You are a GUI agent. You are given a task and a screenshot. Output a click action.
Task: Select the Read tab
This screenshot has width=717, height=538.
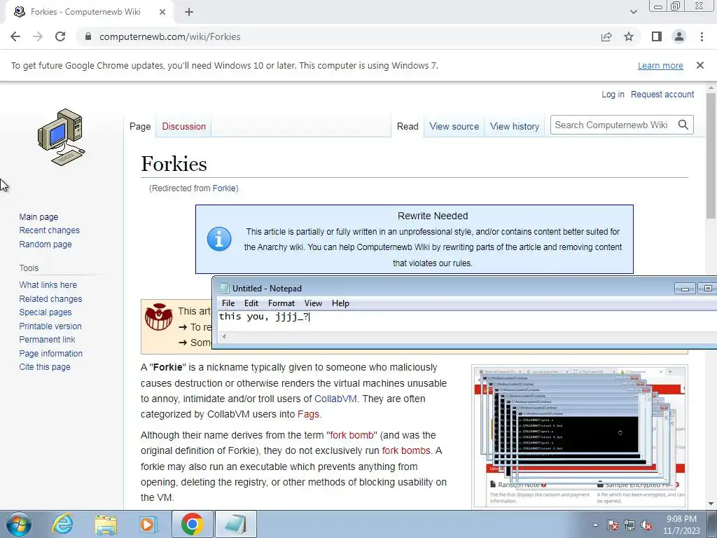[x=408, y=126]
